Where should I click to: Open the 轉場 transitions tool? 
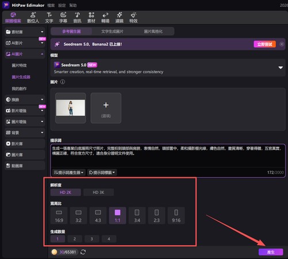click(x=105, y=17)
